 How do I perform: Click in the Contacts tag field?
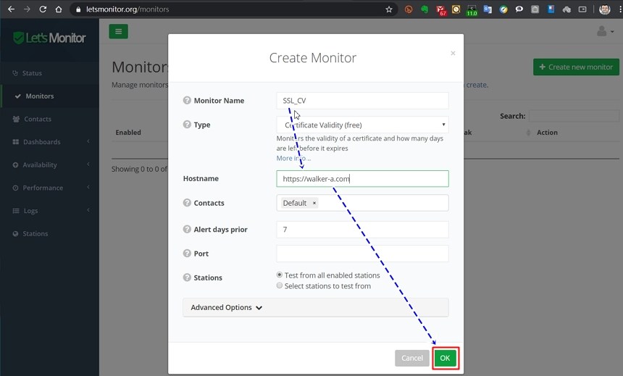point(362,203)
